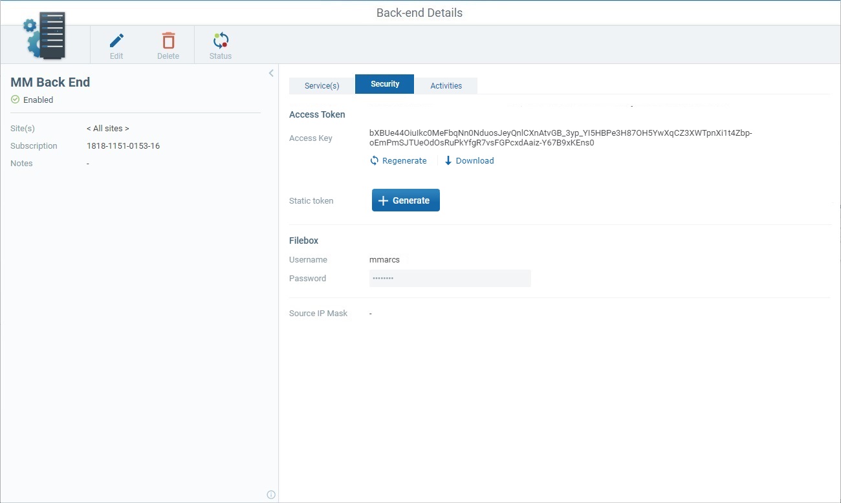The image size is (841, 503).
Task: Click the Edit pencil icon
Action: tap(116, 40)
